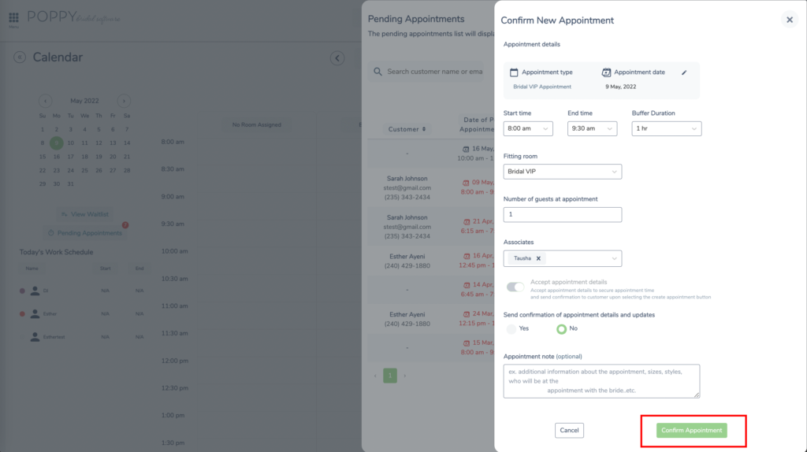Remove Tausha from Associates with the x
The height and width of the screenshot is (452, 807).
538,258
